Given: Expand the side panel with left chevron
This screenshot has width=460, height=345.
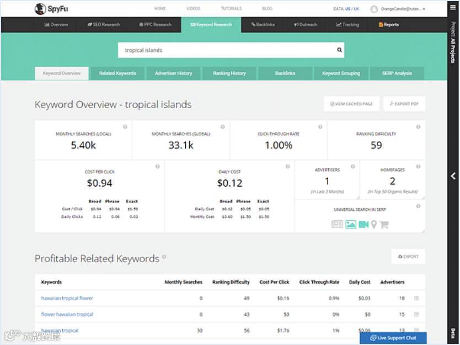Looking at the screenshot, I should click(453, 176).
